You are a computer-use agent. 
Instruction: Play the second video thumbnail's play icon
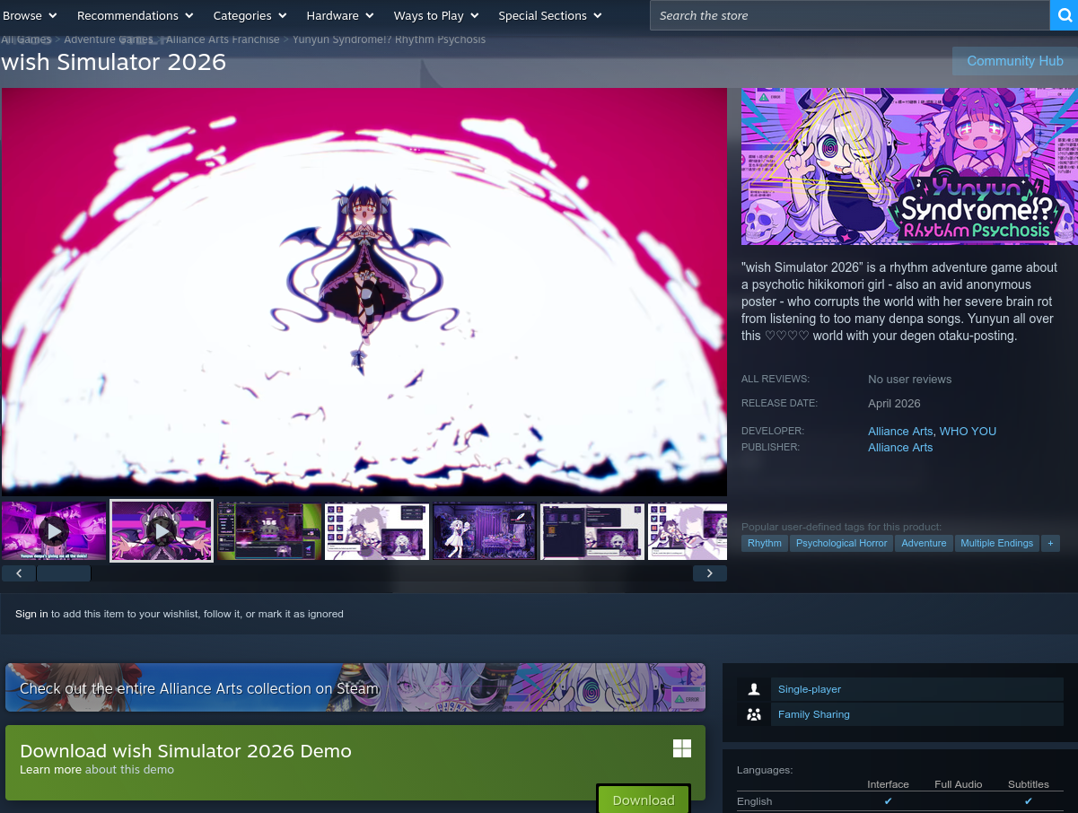pyautogui.click(x=161, y=530)
